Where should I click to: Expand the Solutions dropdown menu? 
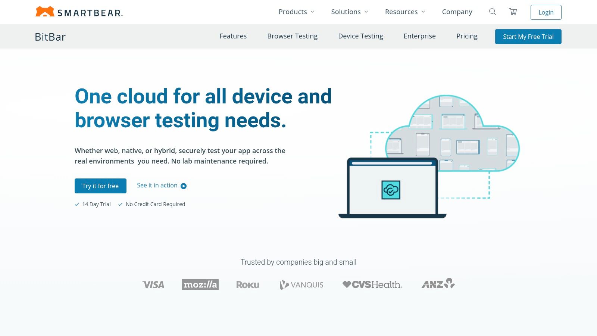349,12
